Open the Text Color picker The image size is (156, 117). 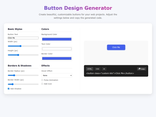(x=57, y=49)
